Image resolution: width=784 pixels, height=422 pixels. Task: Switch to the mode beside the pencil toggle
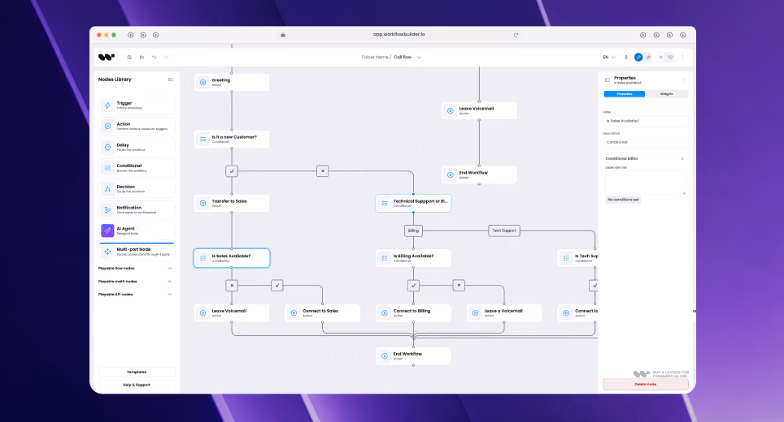649,58
